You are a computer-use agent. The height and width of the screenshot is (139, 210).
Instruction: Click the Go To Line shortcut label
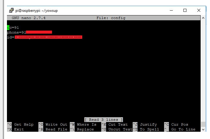183,129
